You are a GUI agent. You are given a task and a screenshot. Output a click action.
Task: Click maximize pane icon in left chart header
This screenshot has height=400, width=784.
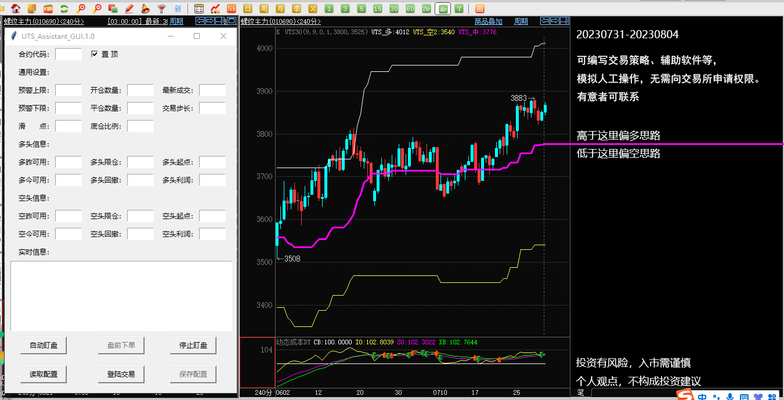pos(232,21)
